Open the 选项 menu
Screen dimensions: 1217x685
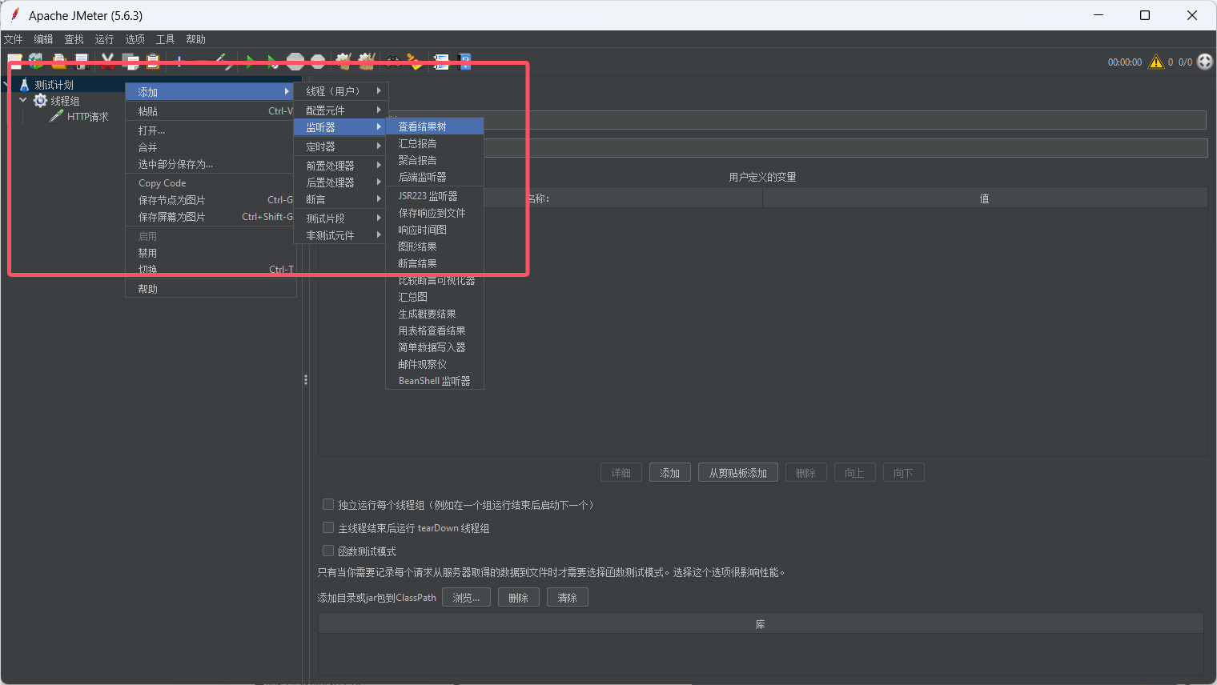click(x=135, y=39)
